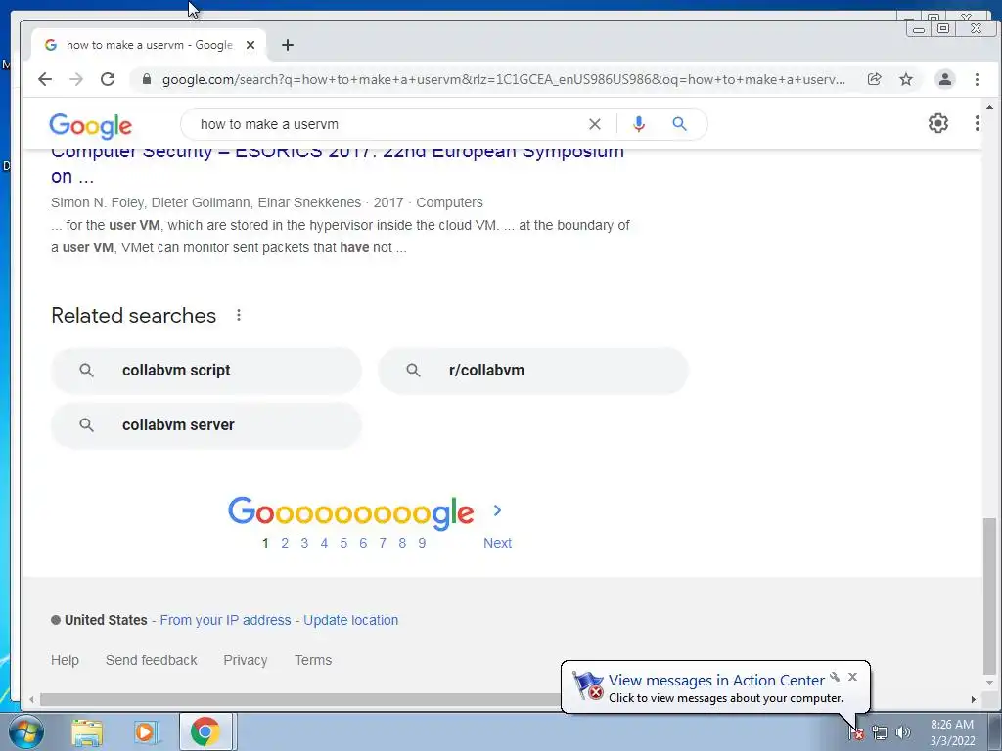This screenshot has width=1002, height=751.
Task: Open the Windows Start menu
Action: [x=26, y=731]
